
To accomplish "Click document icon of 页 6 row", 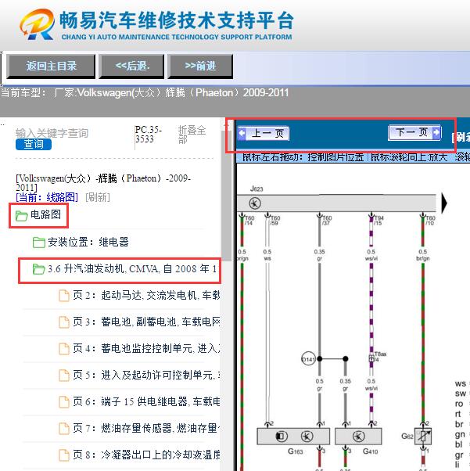I will (x=63, y=402).
